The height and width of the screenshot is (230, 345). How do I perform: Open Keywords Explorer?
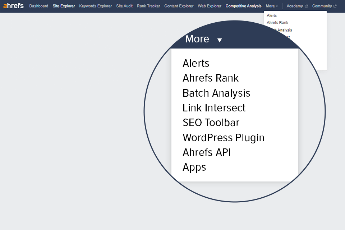click(x=96, y=6)
